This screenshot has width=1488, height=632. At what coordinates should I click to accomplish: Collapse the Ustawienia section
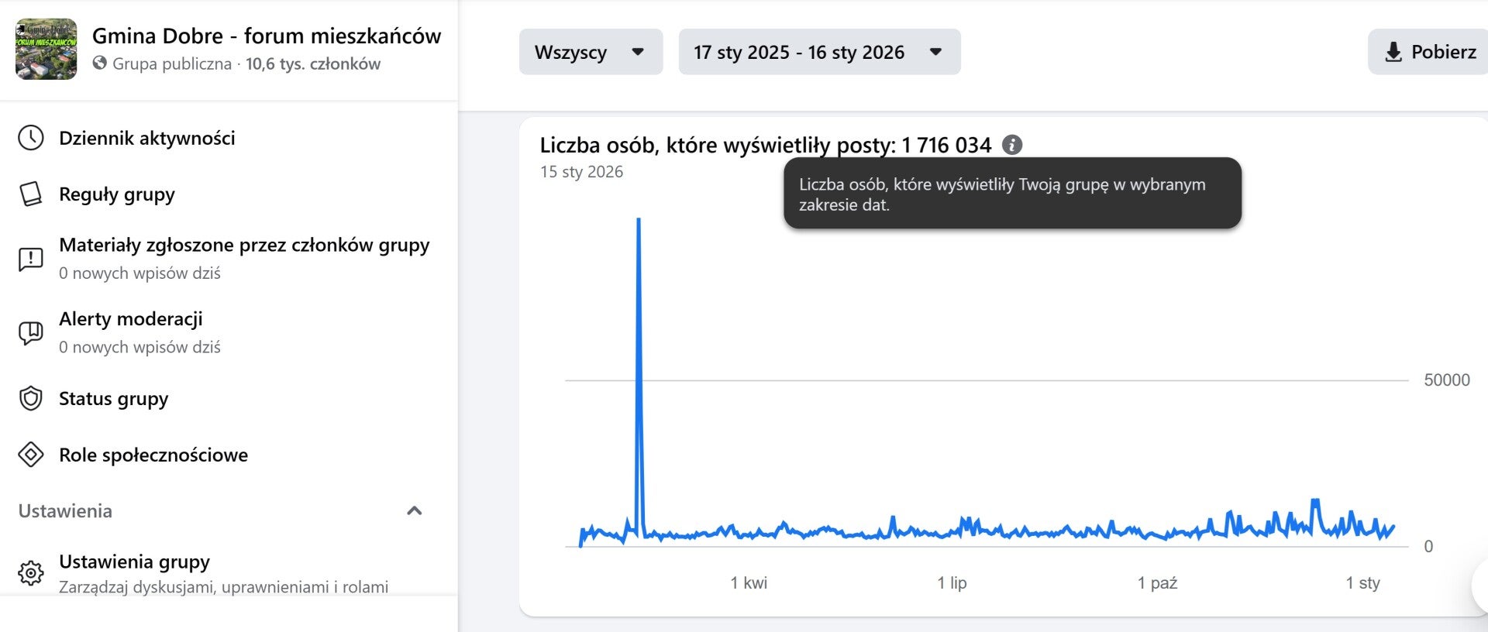[415, 510]
